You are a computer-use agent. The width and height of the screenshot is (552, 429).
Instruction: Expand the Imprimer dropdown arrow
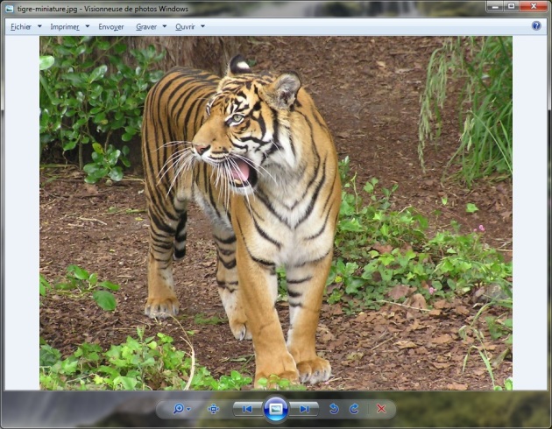click(88, 26)
